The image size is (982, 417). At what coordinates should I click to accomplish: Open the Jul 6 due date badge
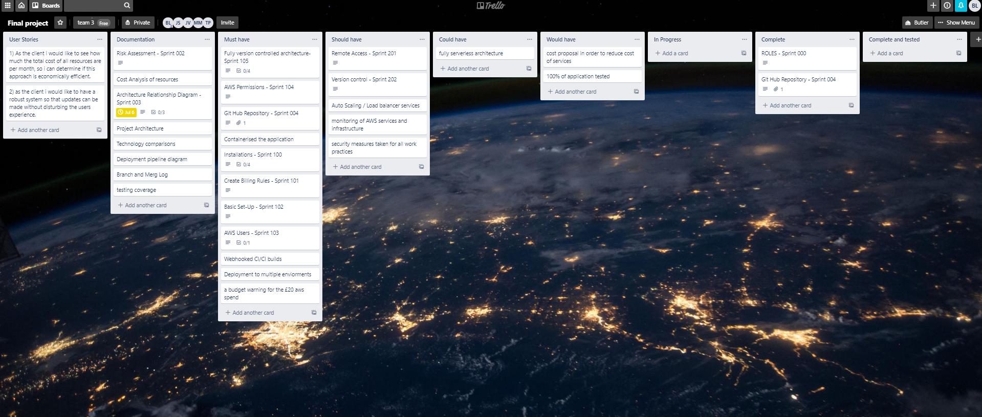pos(126,112)
